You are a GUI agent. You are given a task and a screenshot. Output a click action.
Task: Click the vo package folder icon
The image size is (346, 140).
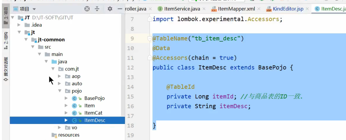pyautogui.click(x=68, y=128)
